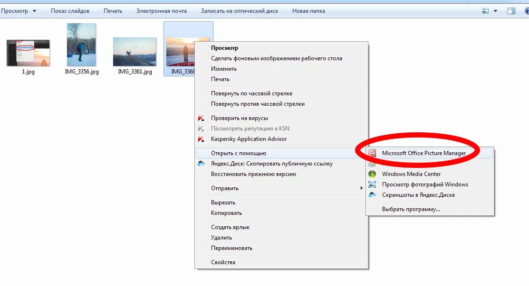
Task: Select the 1.jpg thumbnail
Action: click(x=29, y=53)
